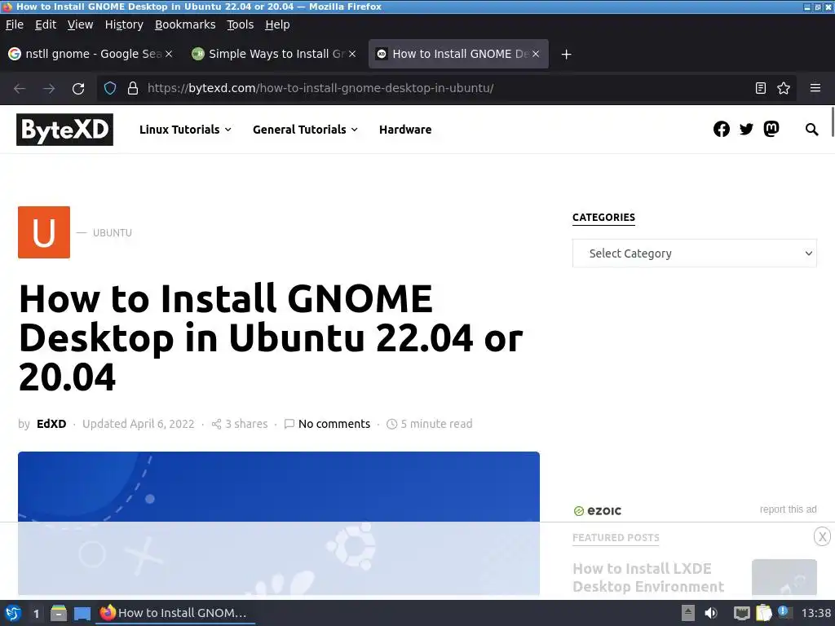Open the Bookmarks menu
This screenshot has height=626, width=835.
click(185, 24)
